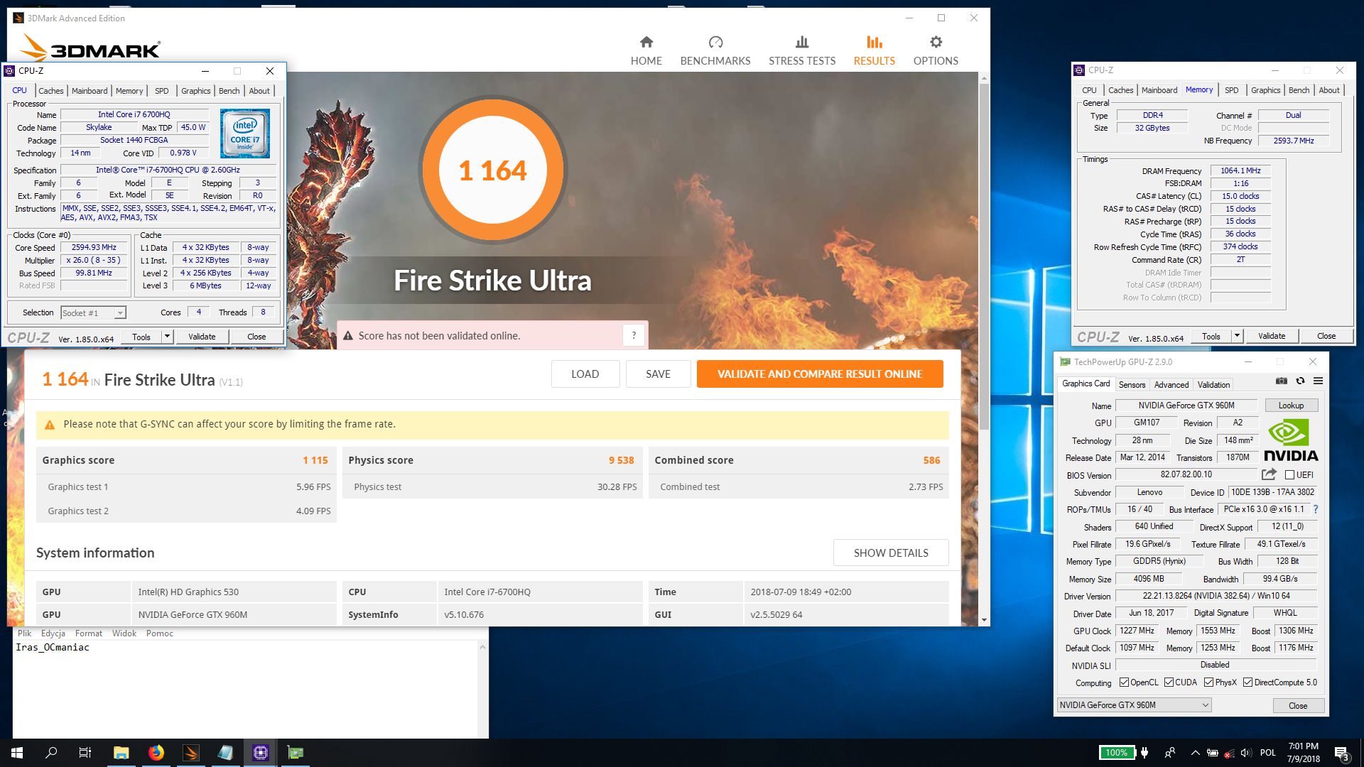Toggle the CUDA checkbox

point(1169,682)
